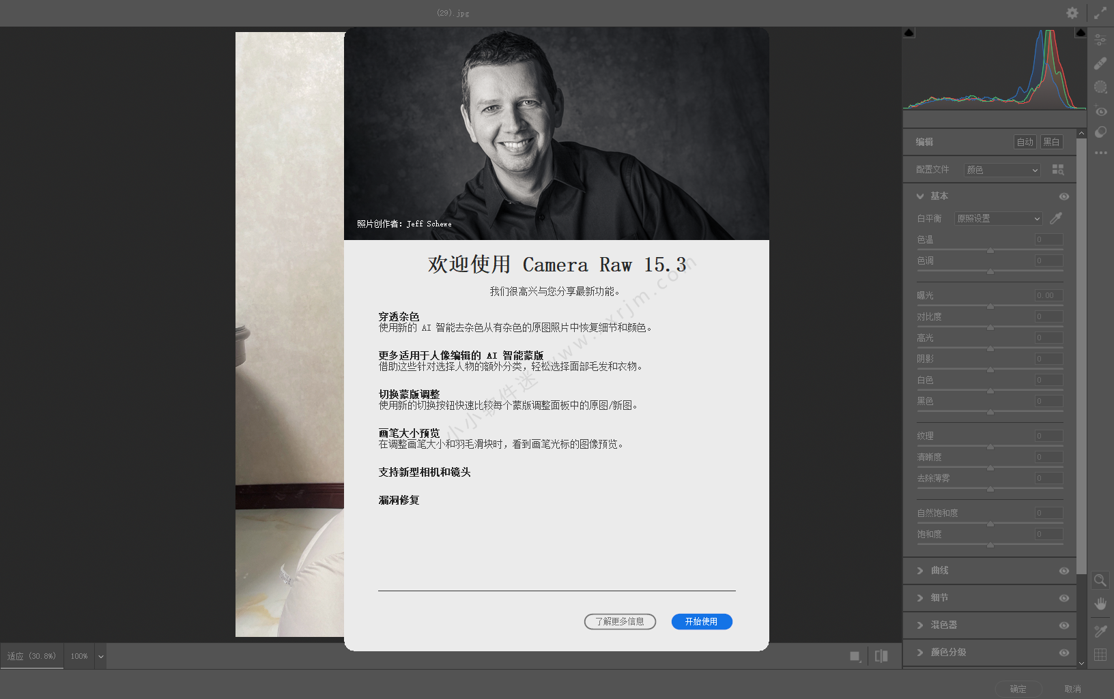Screen dimensions: 1114x699
Task: Toggle full screen mode arrows icon
Action: tap(1100, 13)
